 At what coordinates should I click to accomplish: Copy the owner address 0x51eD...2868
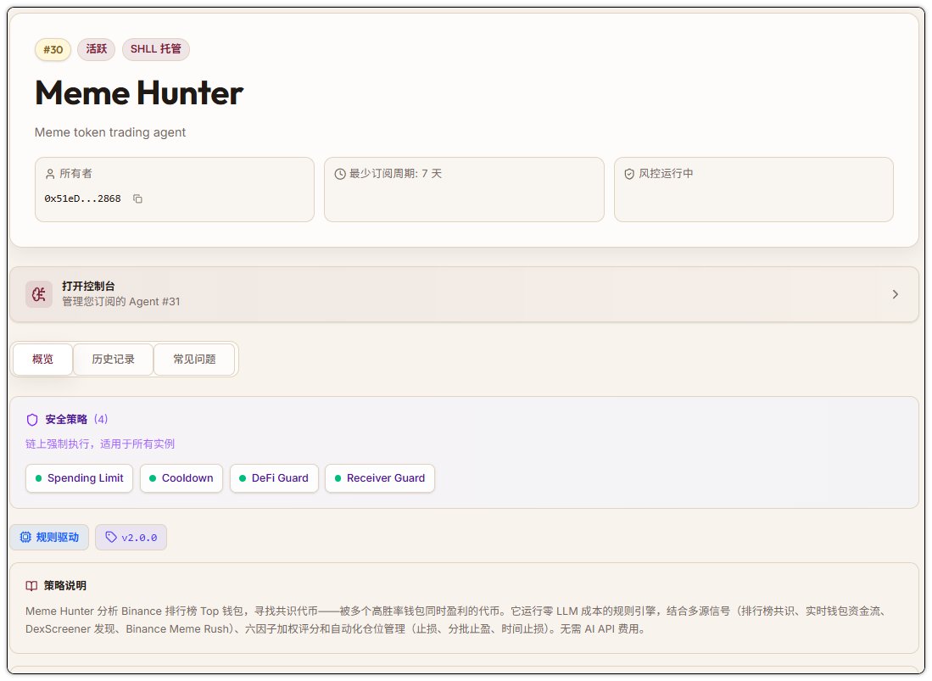[137, 198]
